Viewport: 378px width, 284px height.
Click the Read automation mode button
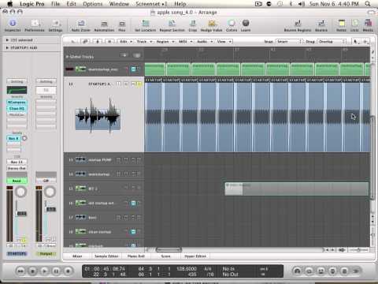[x=17, y=181]
